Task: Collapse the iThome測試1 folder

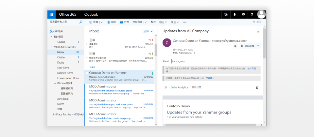Action: point(55,83)
